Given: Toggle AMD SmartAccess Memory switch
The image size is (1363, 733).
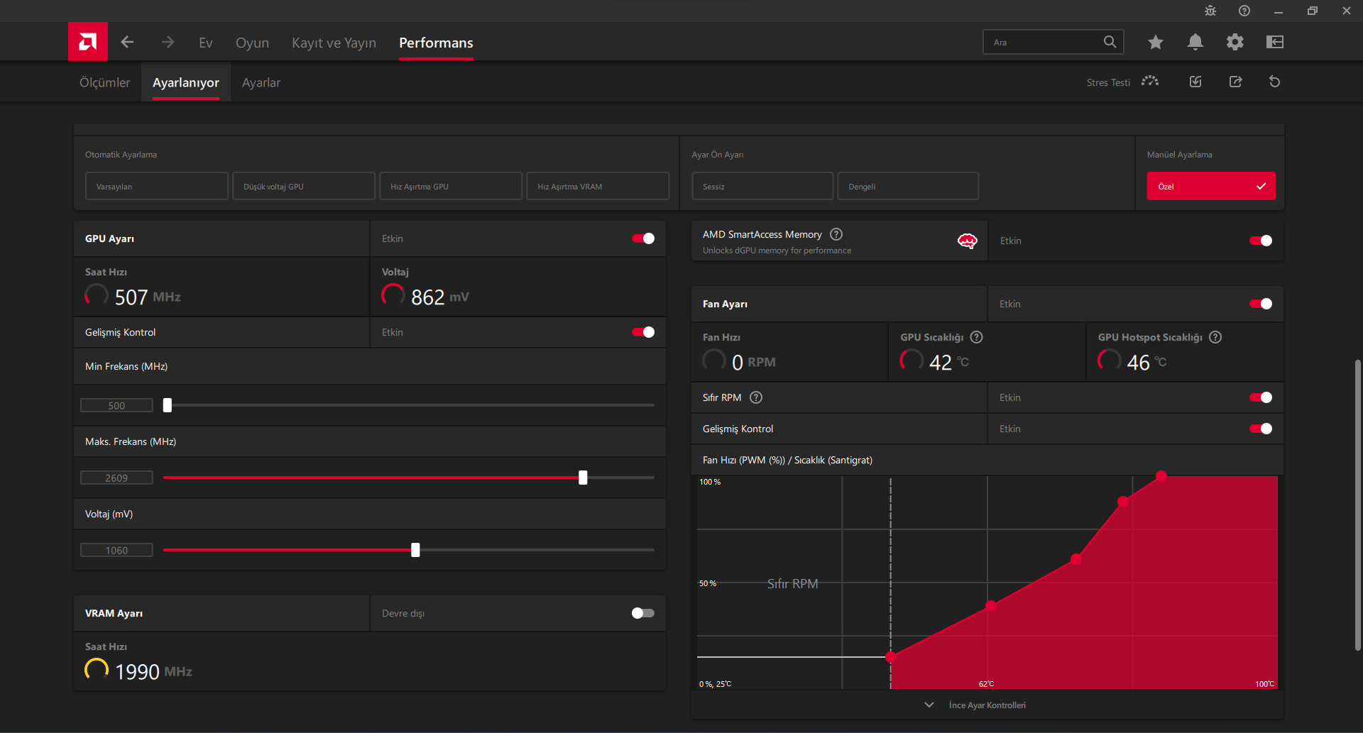Looking at the screenshot, I should pos(1261,241).
